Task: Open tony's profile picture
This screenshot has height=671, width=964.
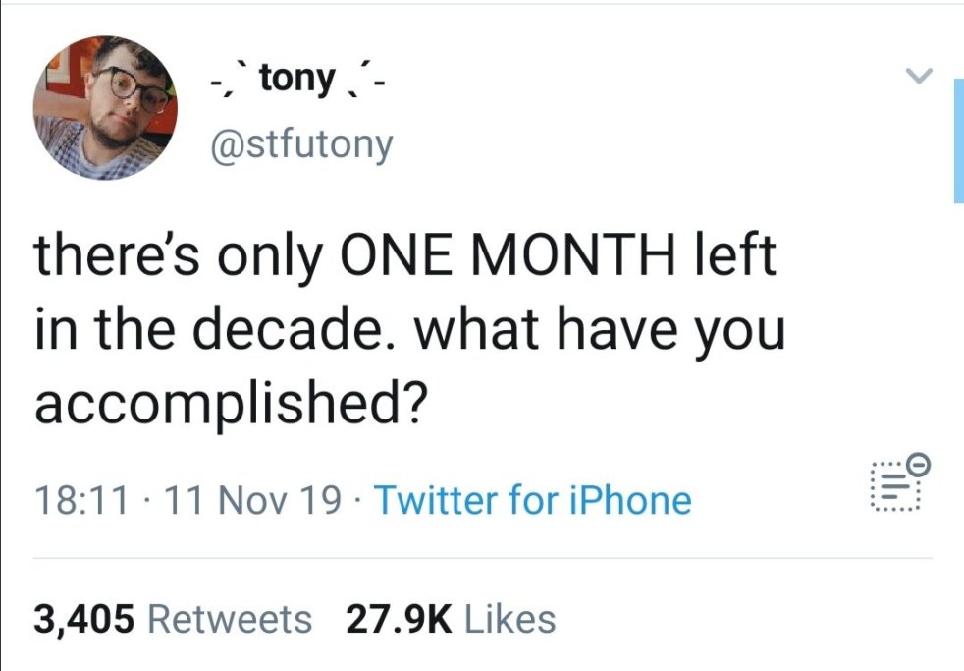Action: pos(105,107)
